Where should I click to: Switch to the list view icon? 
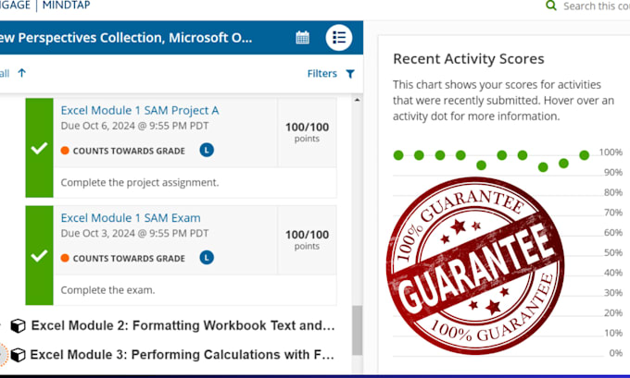click(339, 38)
